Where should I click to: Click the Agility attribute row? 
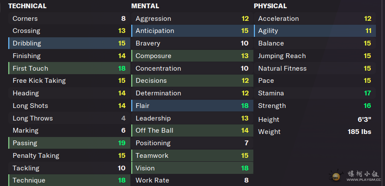pos(314,31)
